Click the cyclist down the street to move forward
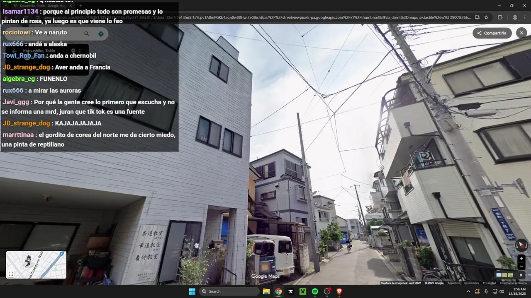Image resolution: width=531 pixels, height=298 pixels. 349,246
